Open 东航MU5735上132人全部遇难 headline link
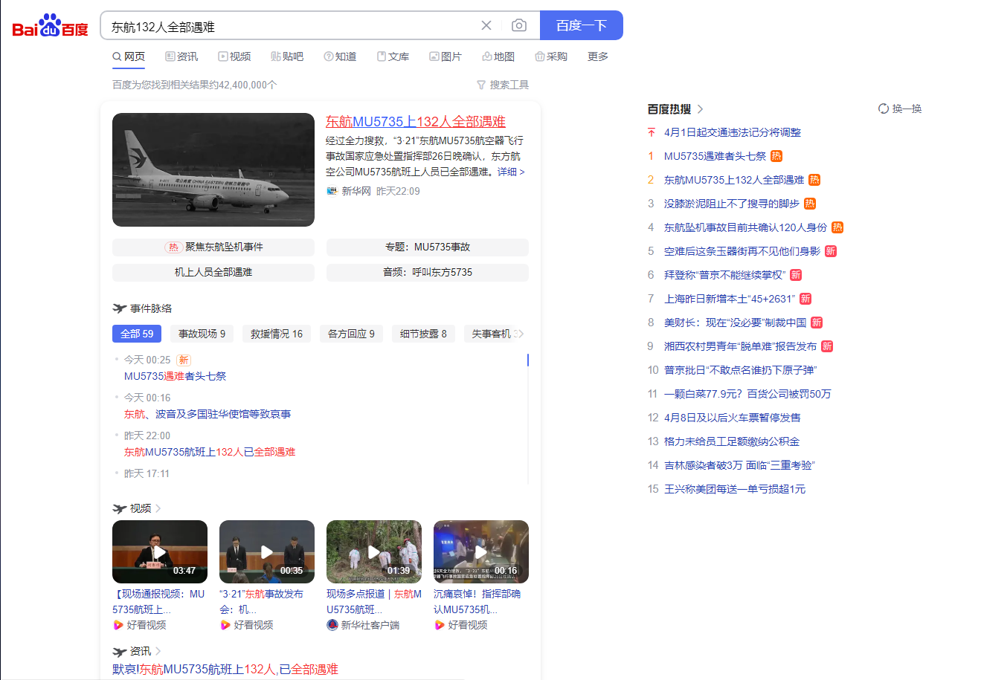This screenshot has width=981, height=680. (x=416, y=122)
